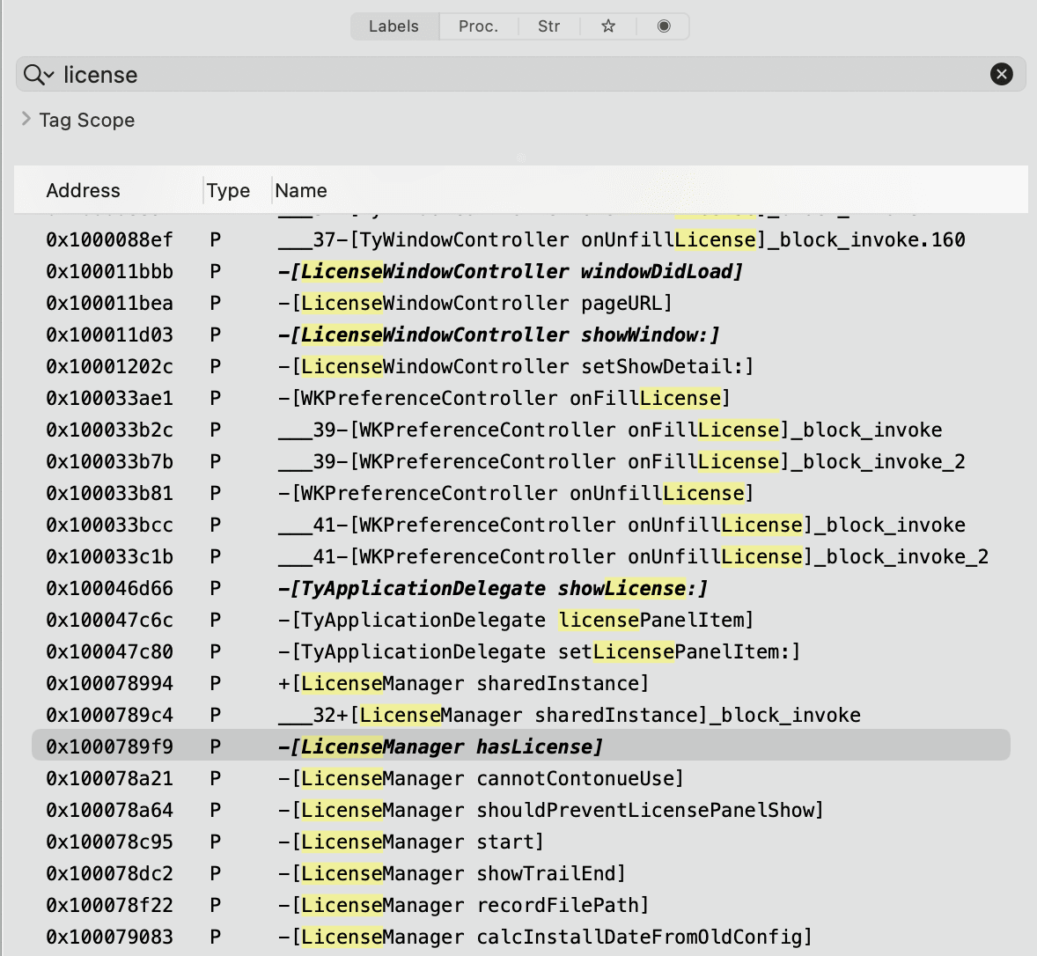The width and height of the screenshot is (1037, 956).
Task: Select ___39 onFillLicense block_invoke at 0x100033b2c
Action: tap(521, 430)
